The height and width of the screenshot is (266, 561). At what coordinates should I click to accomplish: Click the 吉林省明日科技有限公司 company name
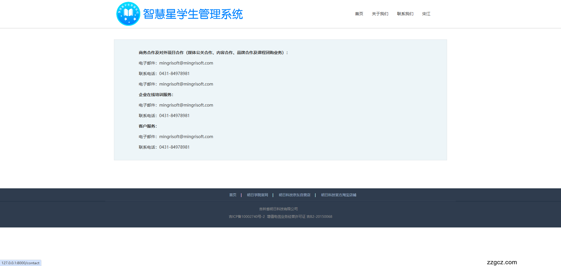point(278,209)
